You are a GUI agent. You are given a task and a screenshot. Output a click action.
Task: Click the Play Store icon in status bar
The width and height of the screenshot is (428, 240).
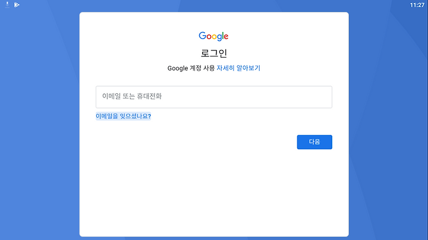tap(17, 5)
